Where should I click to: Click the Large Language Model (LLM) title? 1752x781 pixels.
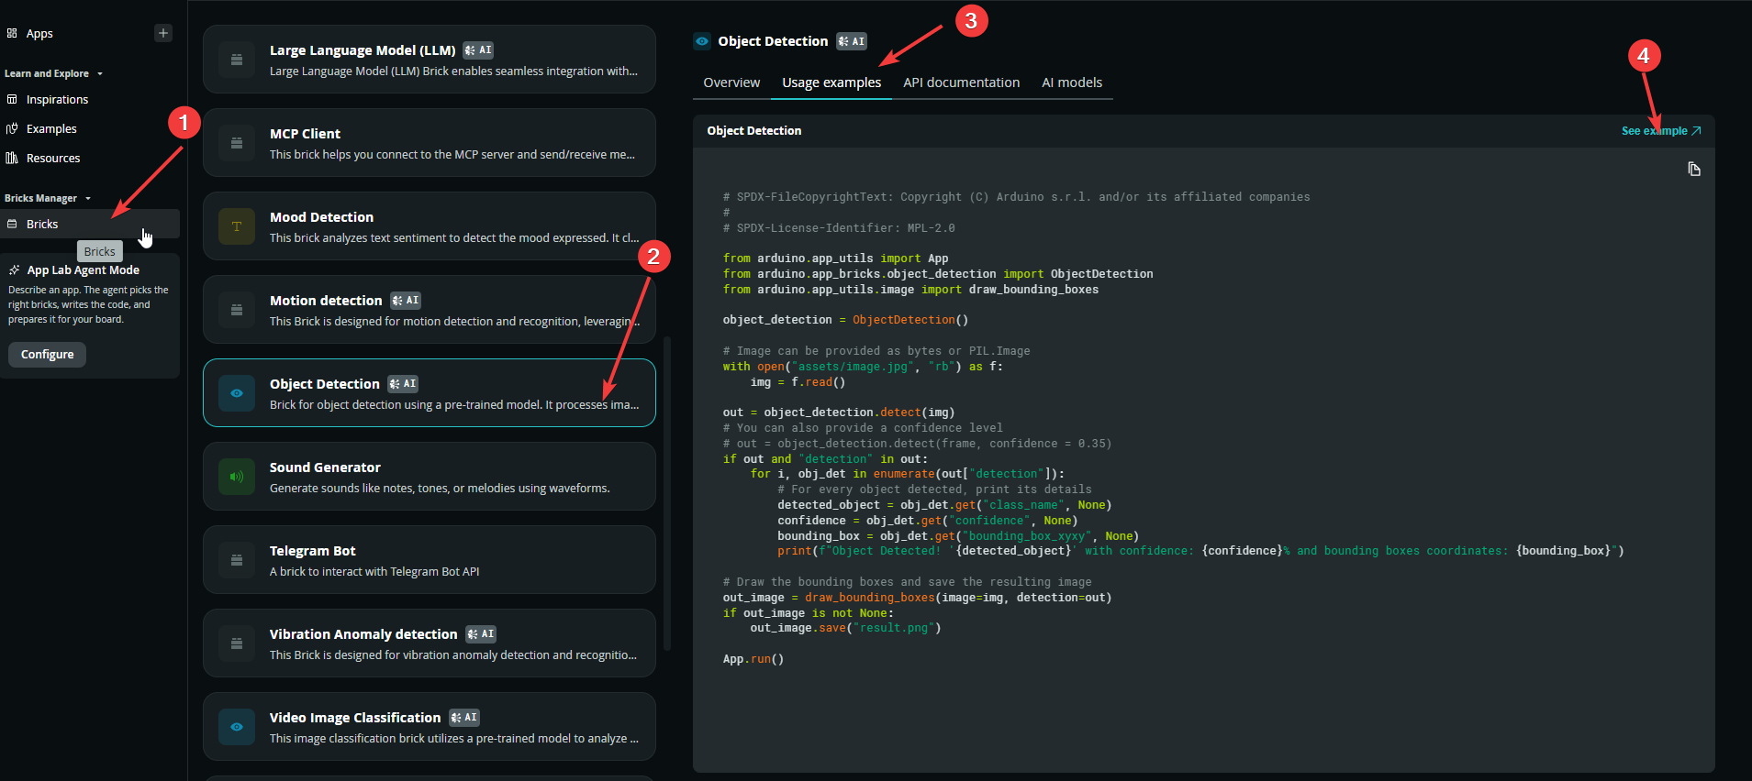(363, 50)
